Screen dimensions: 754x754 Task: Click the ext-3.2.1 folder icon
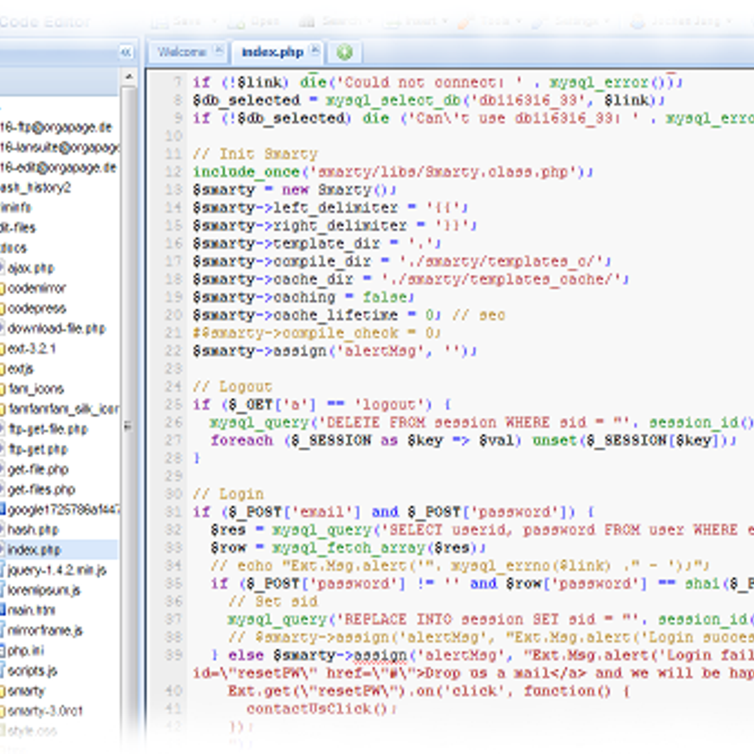2,349
